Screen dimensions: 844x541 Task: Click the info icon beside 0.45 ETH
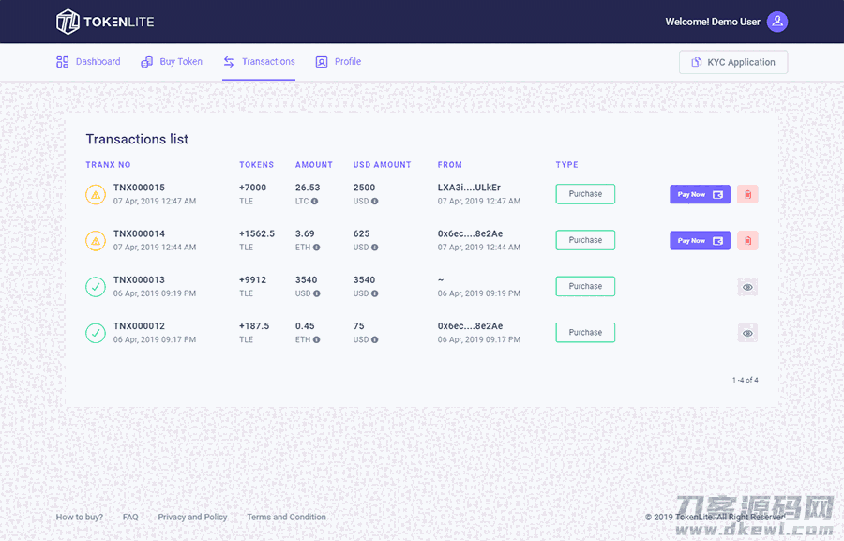pos(317,340)
